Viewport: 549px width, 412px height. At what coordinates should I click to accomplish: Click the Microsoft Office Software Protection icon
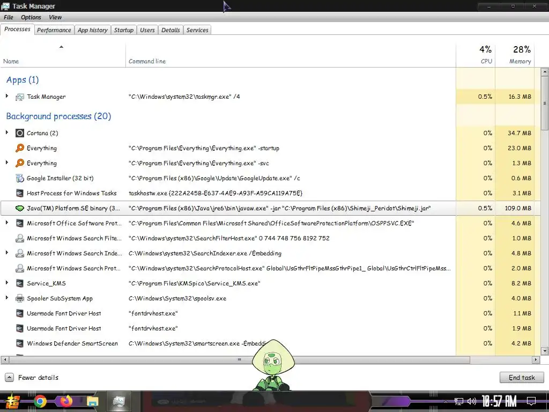(x=20, y=224)
